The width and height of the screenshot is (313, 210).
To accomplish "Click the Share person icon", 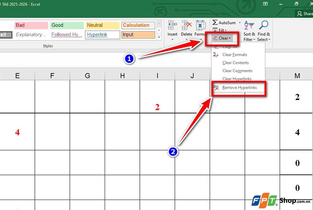I will (299, 14).
